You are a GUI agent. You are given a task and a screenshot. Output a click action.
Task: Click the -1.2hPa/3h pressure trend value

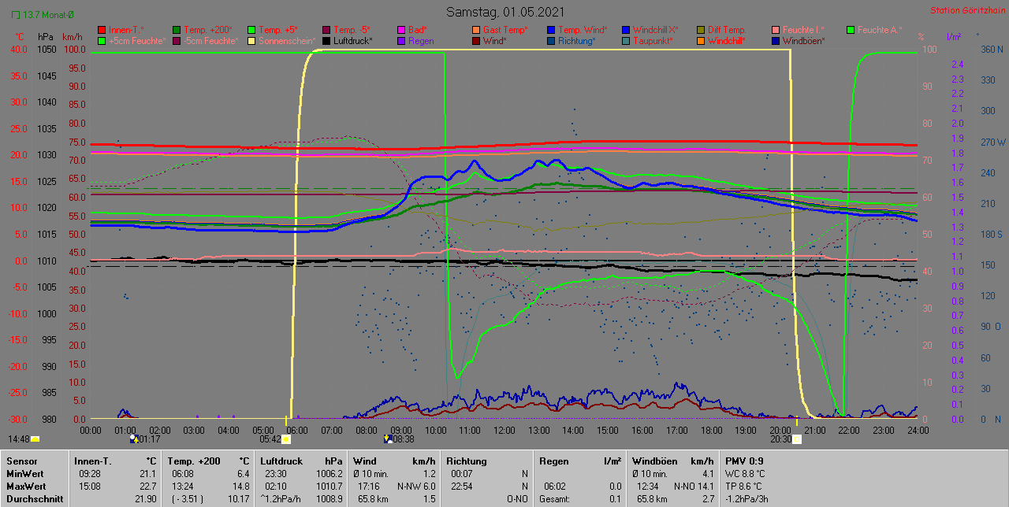[747, 499]
